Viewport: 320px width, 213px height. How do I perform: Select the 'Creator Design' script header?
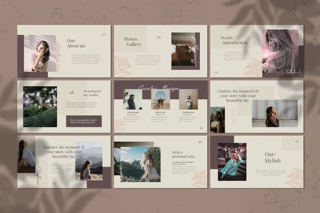click(158, 89)
